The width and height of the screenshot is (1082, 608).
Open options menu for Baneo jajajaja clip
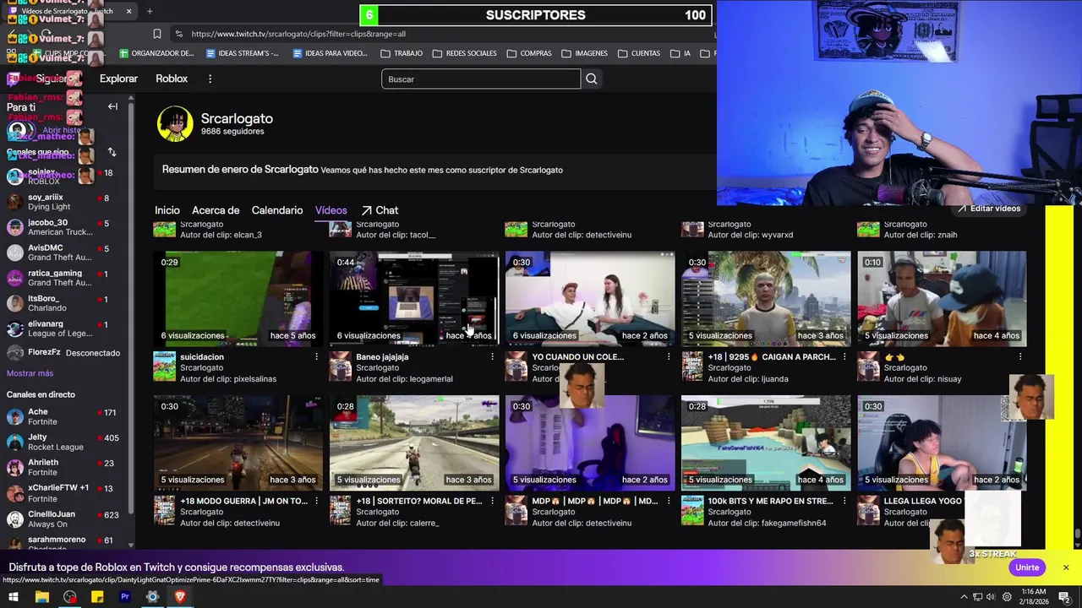[x=492, y=357]
